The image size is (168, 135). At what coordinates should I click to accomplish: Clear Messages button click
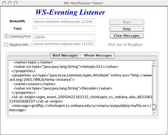[127, 36]
